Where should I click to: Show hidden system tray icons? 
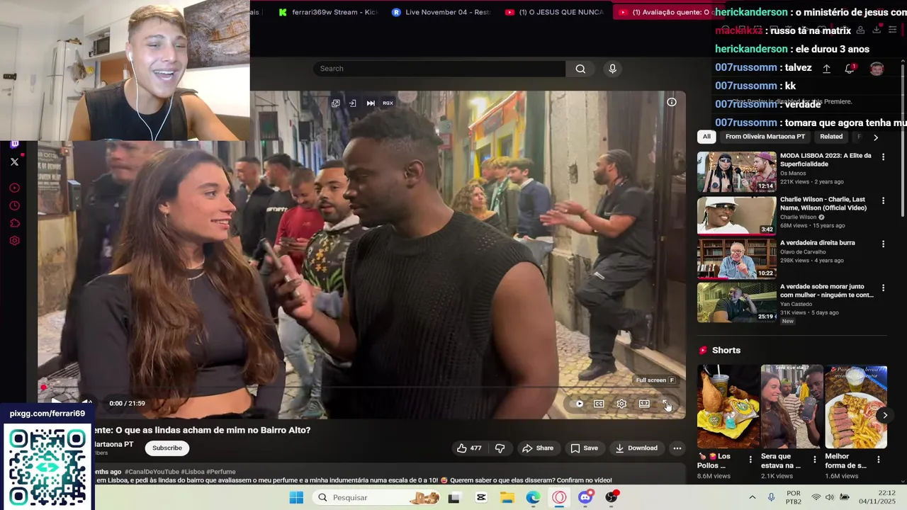(x=752, y=497)
